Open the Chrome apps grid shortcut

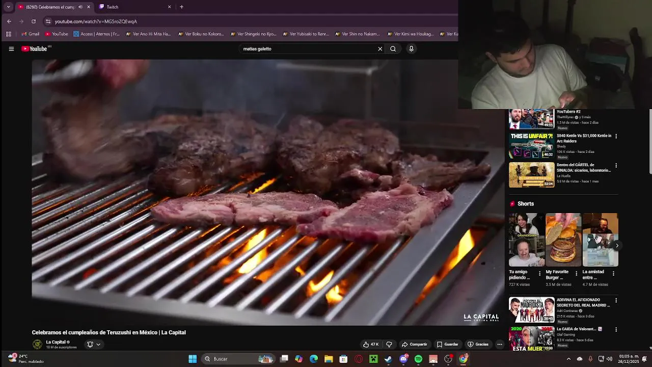pos(9,34)
